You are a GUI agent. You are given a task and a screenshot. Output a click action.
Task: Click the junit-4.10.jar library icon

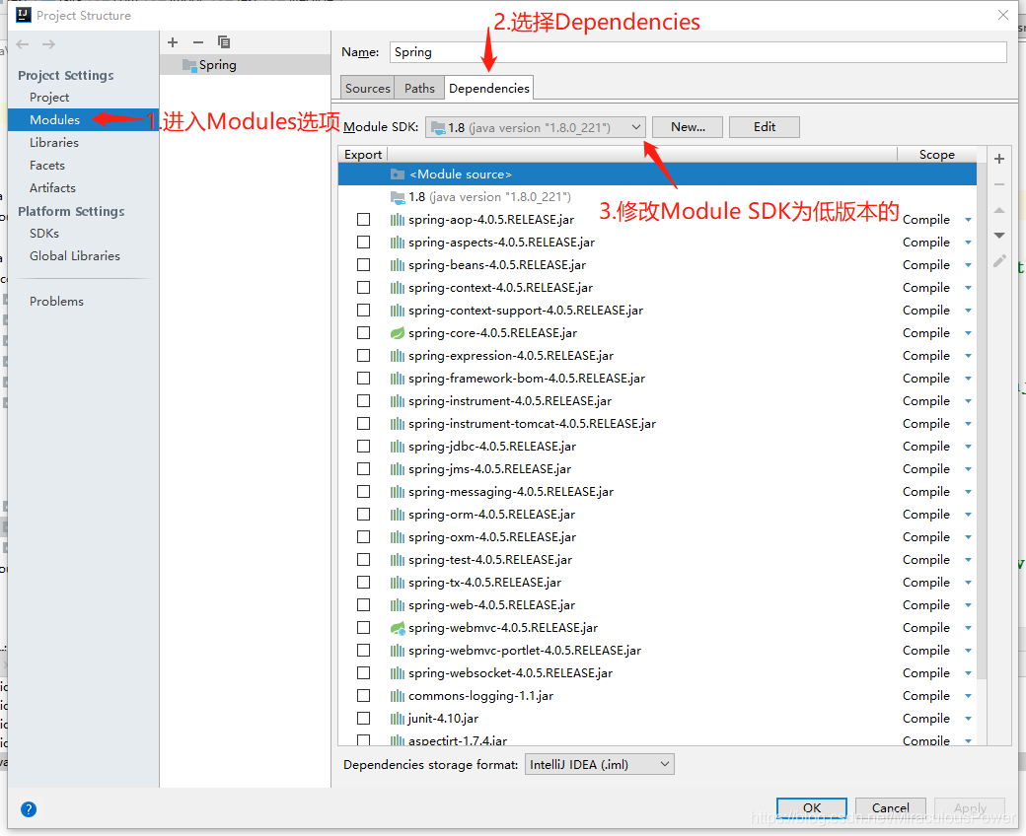(398, 719)
